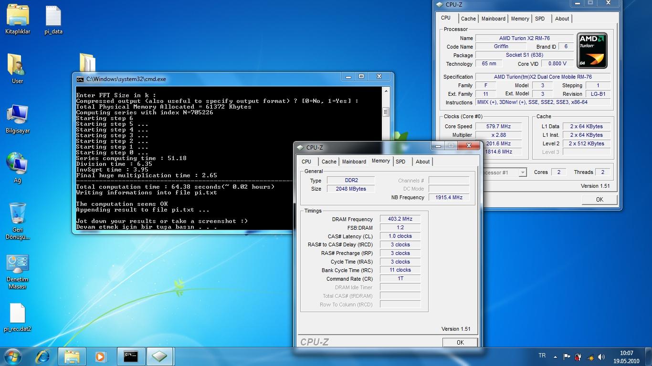Open SPD tab in rear CPU-Z window
The width and height of the screenshot is (652, 366).
click(540, 19)
